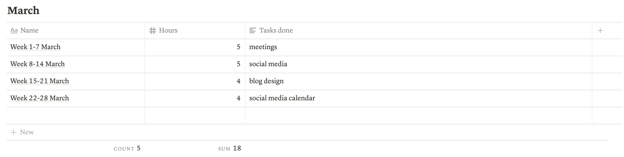This screenshot has width=624, height=157.
Task: Click the plus icon to add a column
Action: pos(600,31)
